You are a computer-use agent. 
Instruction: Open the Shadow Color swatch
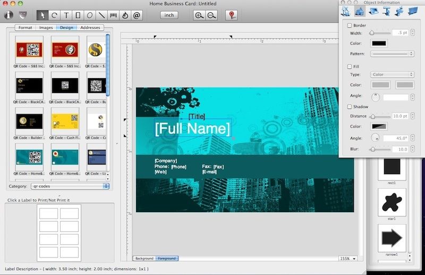tap(379, 126)
